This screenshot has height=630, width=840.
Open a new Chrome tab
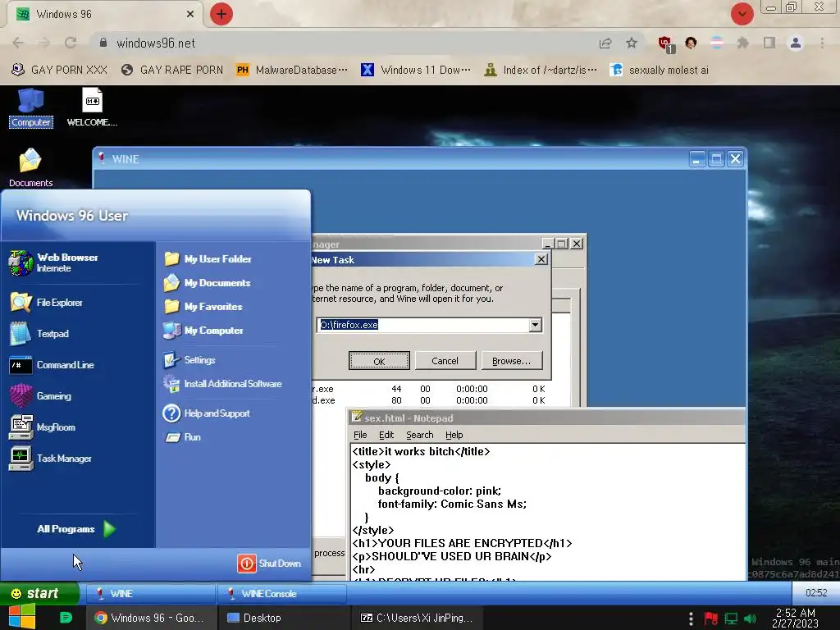tap(221, 14)
